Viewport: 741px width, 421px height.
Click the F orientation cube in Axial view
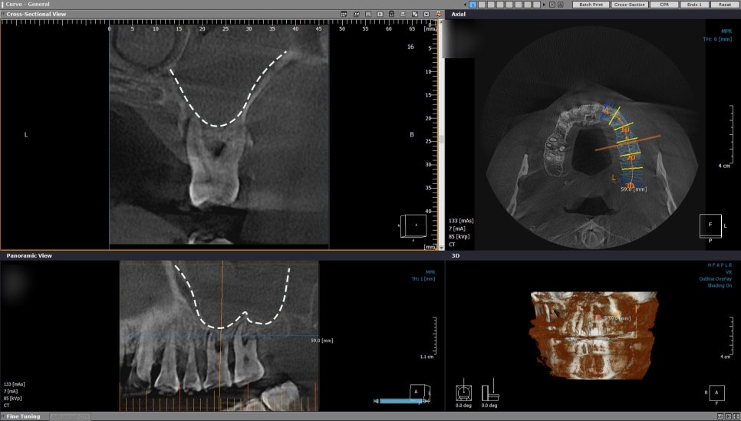[x=711, y=226]
